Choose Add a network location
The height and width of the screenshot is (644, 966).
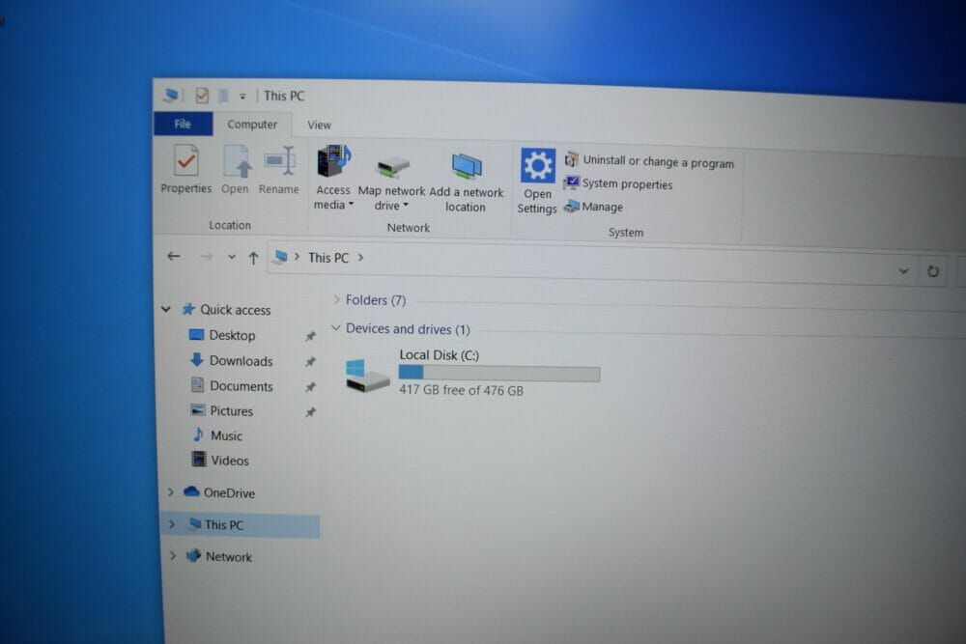tap(466, 182)
